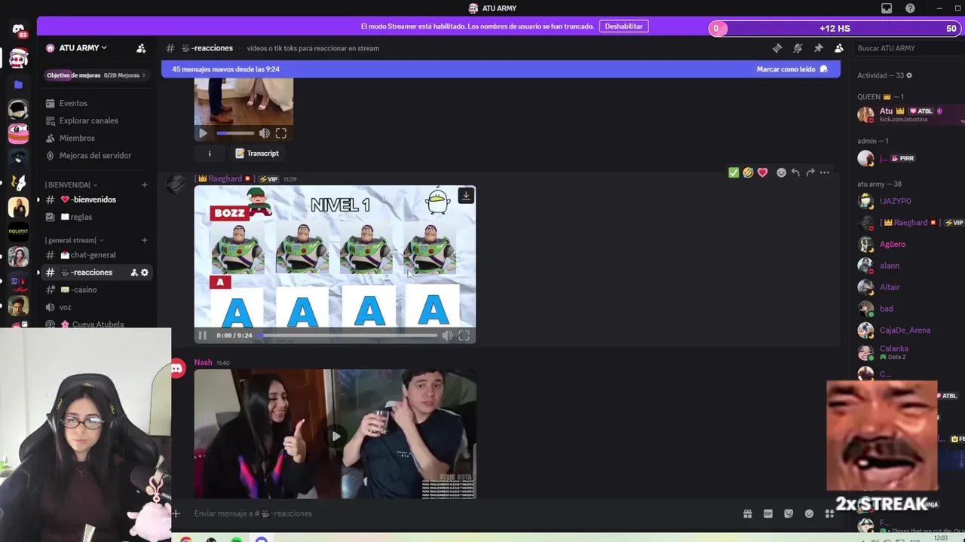Add channel to BIENVENIDA category plus

144,184
